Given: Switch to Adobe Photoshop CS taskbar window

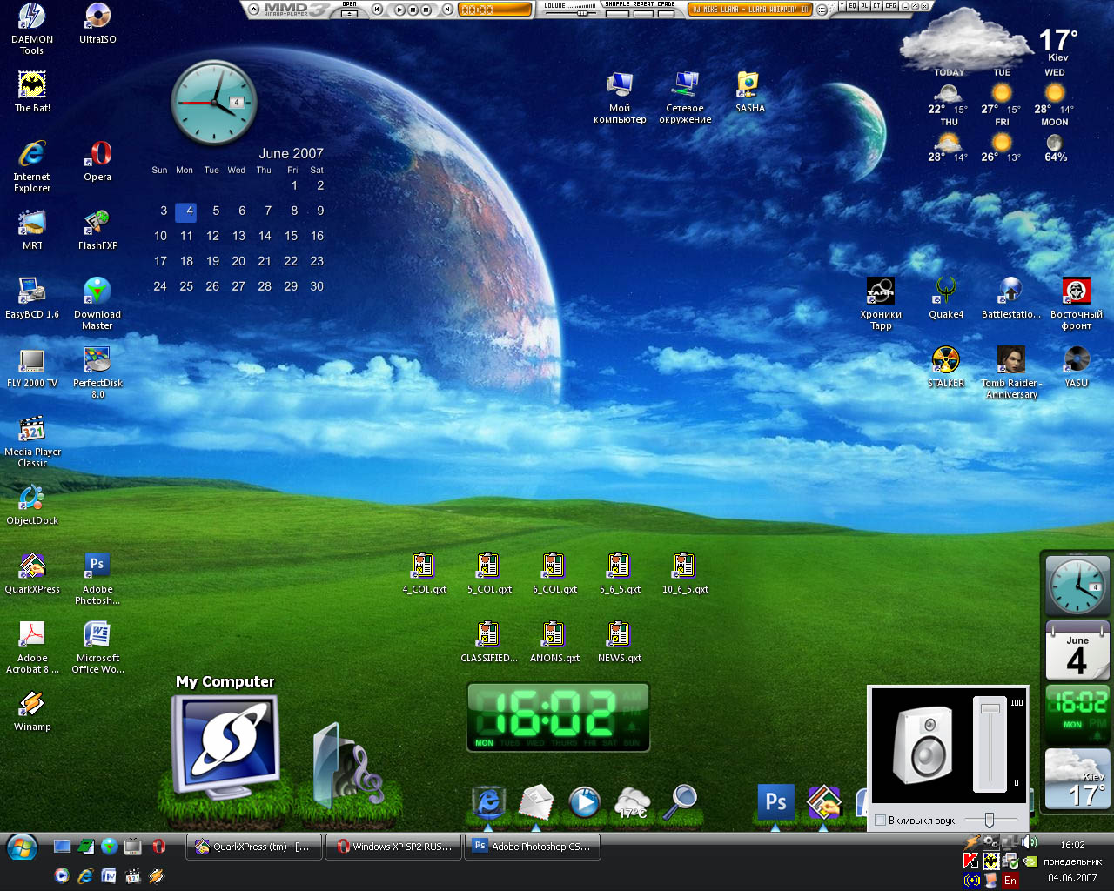Looking at the screenshot, I should pos(533,846).
